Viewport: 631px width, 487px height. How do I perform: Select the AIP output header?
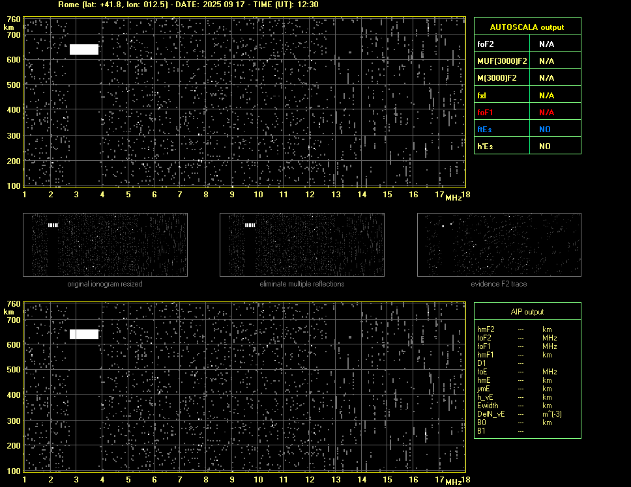[x=527, y=312]
